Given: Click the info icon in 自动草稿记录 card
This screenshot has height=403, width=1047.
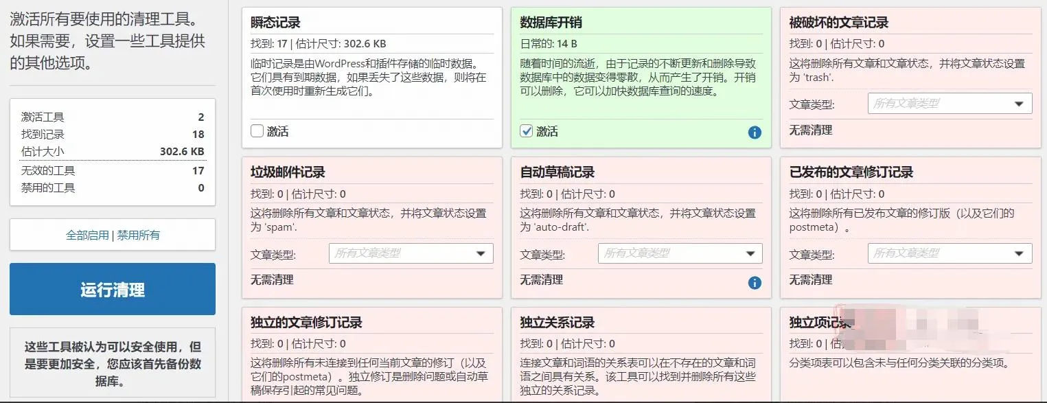Looking at the screenshot, I should click(755, 282).
